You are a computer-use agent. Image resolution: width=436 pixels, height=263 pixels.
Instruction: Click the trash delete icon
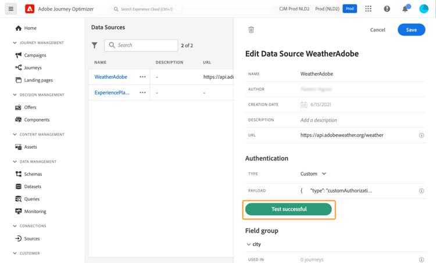(251, 30)
